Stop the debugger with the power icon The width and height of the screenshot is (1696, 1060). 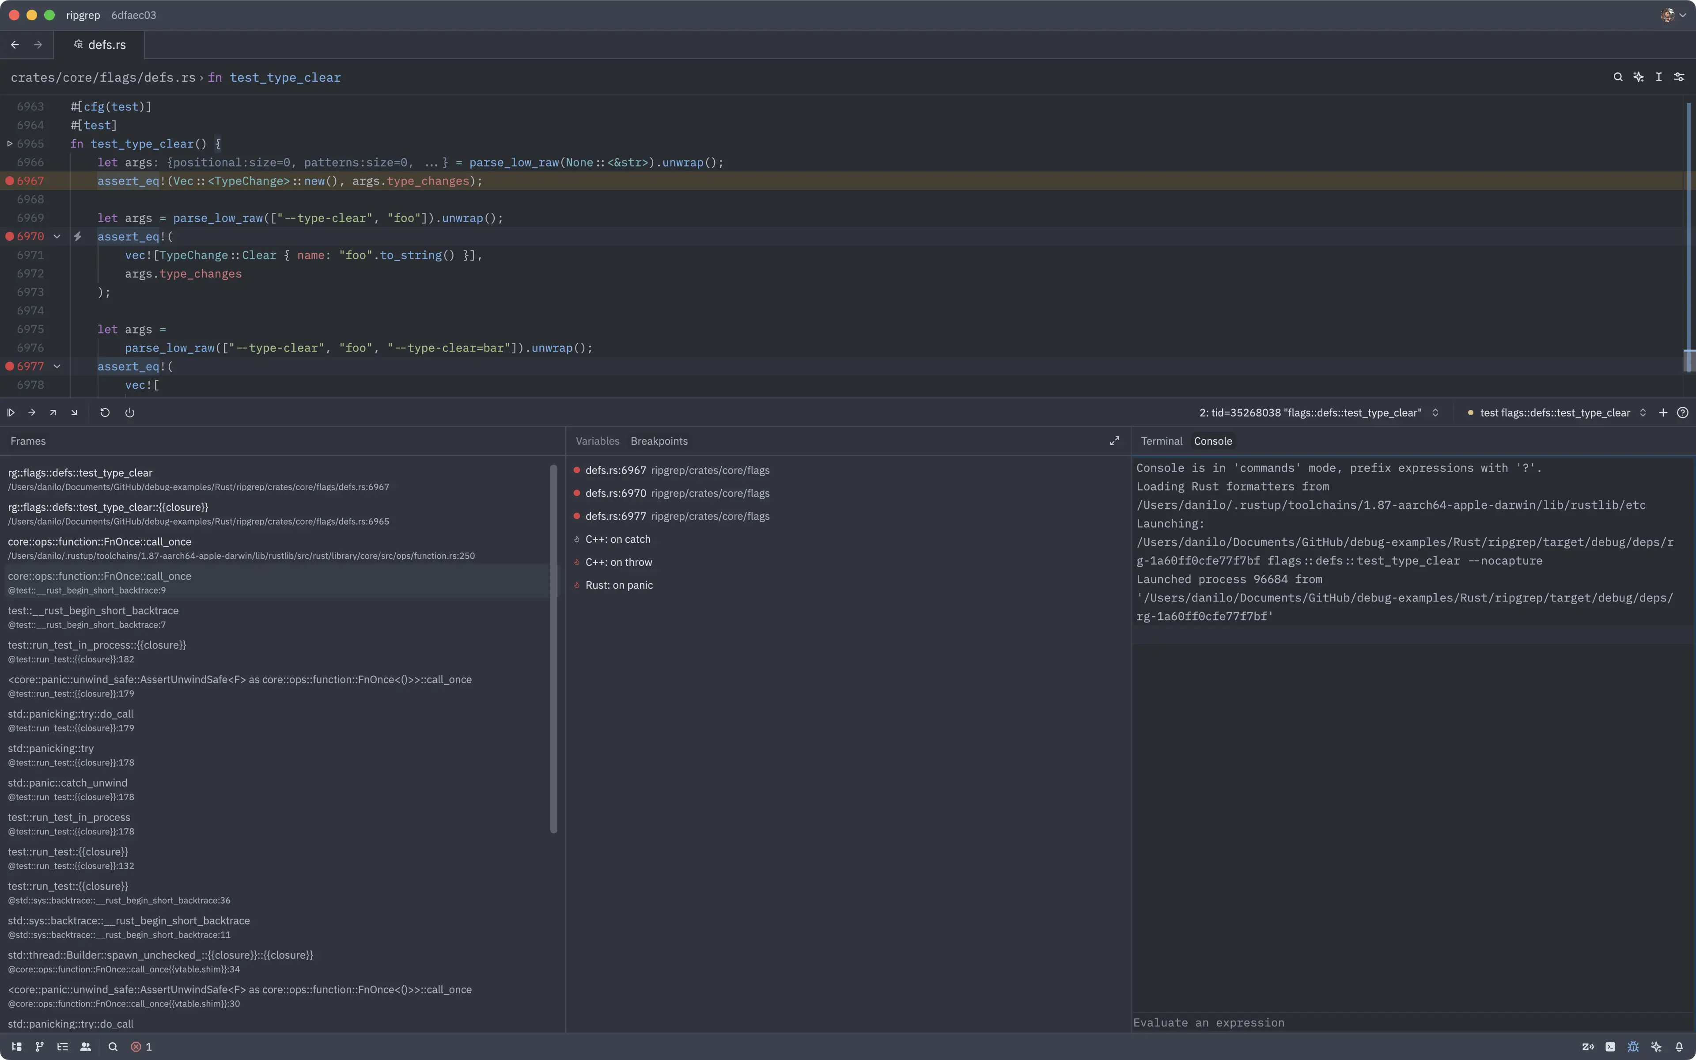pos(130,412)
